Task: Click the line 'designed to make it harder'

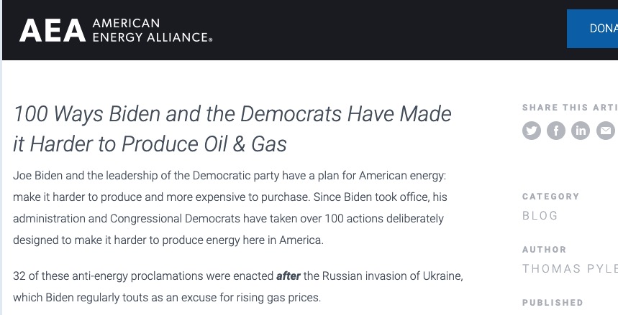Action: [x=168, y=240]
